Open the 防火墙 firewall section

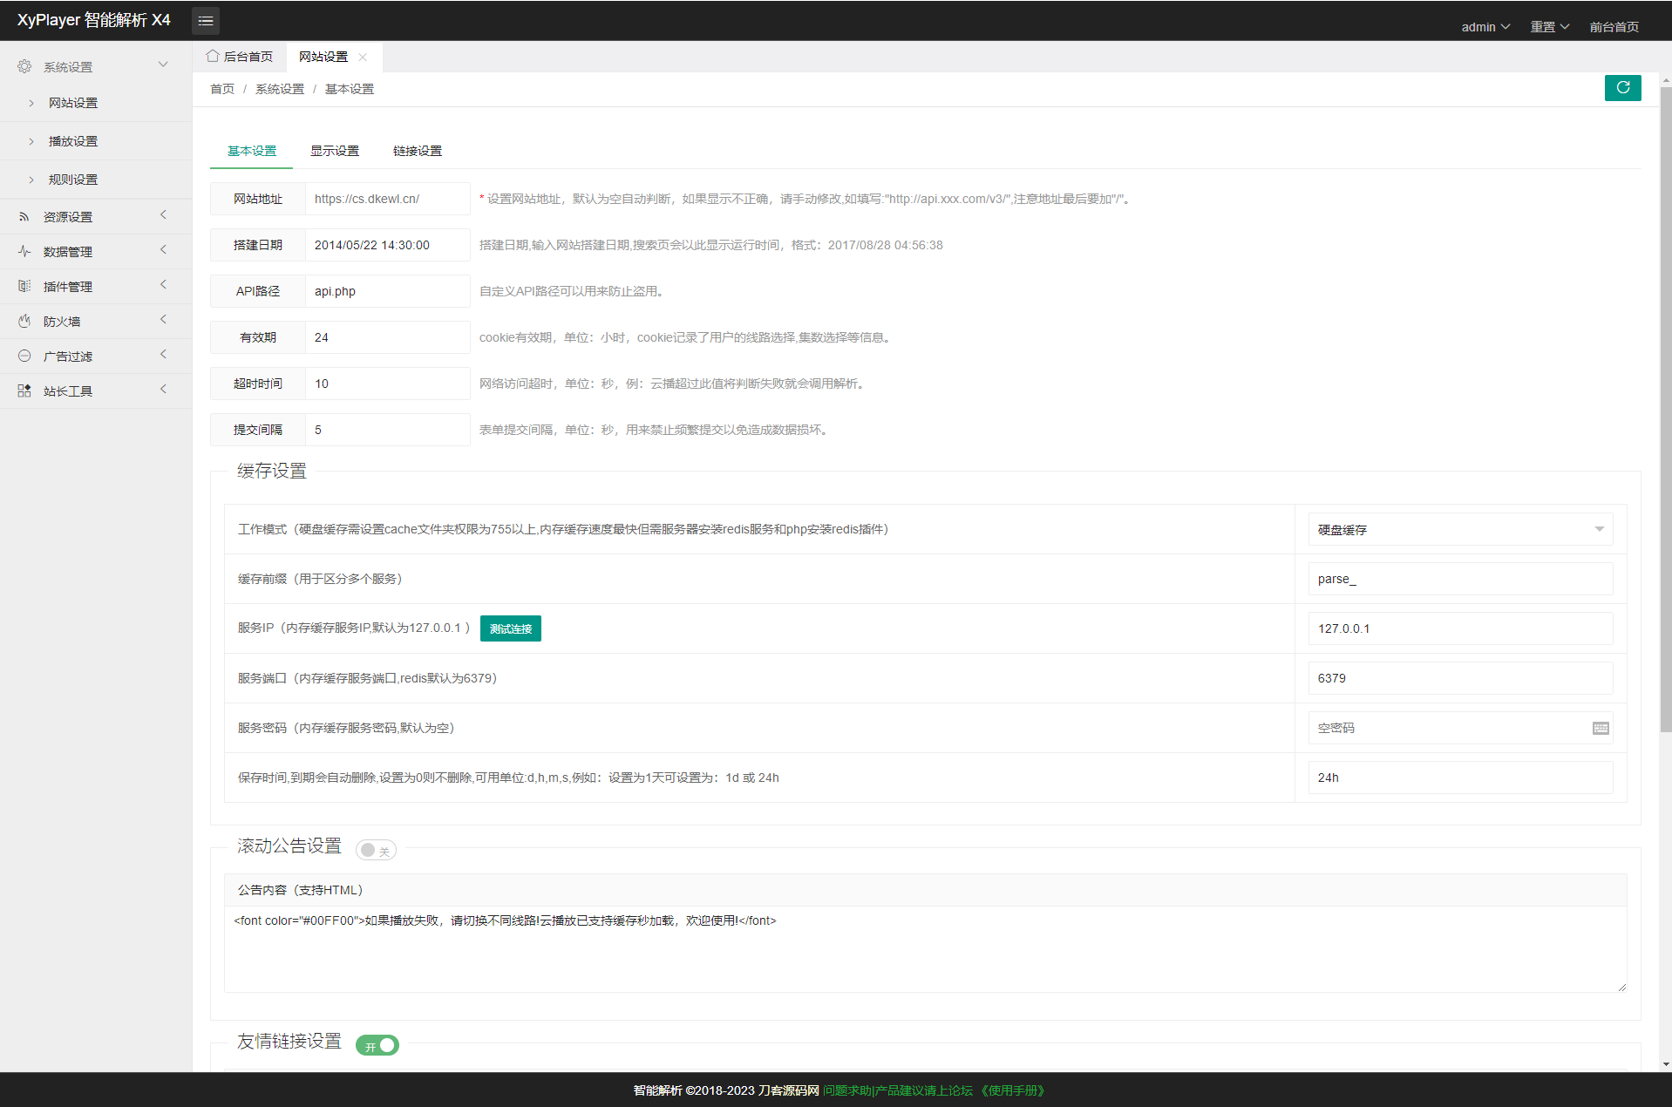(24, 321)
